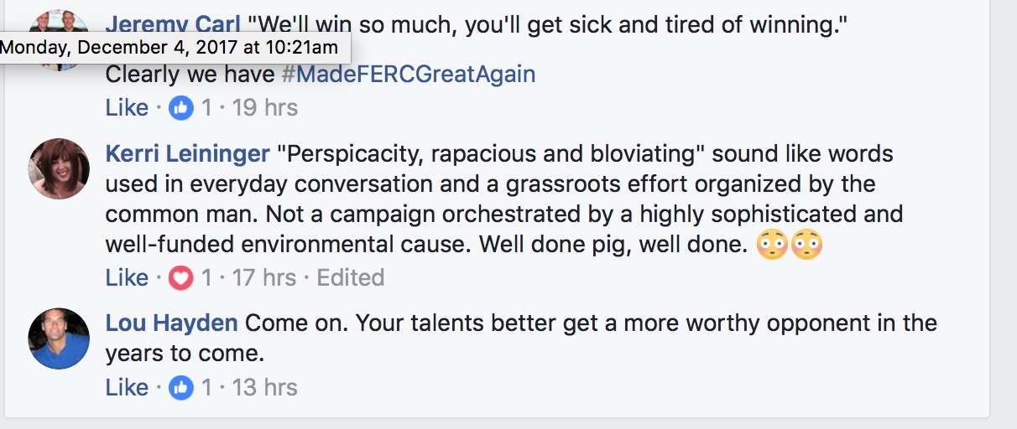The height and width of the screenshot is (429, 1017).
Task: Open Jeremy Carl's profile name link
Action: pyautogui.click(x=172, y=24)
